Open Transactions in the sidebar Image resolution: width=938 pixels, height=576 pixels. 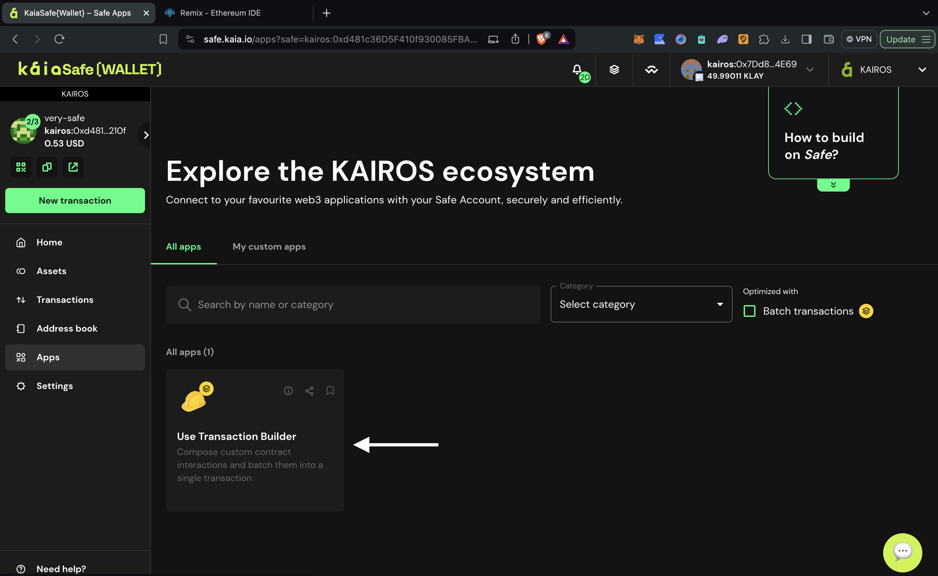point(65,300)
